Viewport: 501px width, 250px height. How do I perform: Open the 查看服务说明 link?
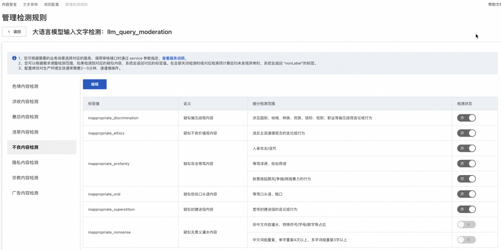[x=173, y=58]
